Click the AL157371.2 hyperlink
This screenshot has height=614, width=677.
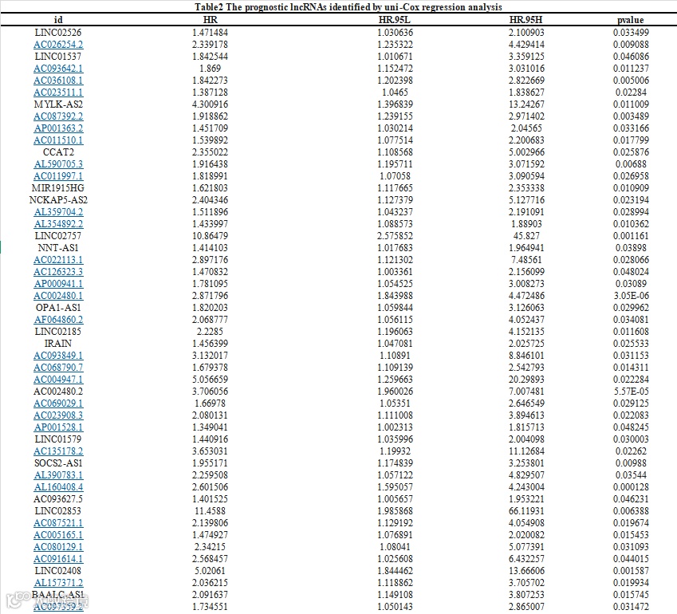pyautogui.click(x=58, y=582)
